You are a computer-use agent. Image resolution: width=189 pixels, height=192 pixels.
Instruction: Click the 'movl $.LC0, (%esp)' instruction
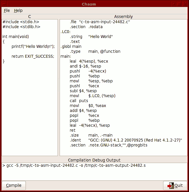[93, 96]
